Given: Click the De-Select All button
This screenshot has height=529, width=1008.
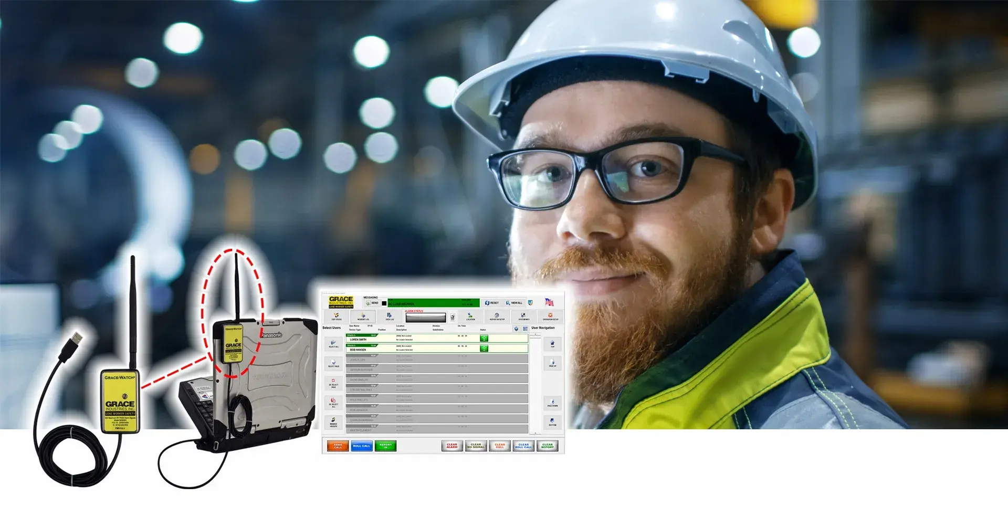Looking at the screenshot, I should [333, 401].
